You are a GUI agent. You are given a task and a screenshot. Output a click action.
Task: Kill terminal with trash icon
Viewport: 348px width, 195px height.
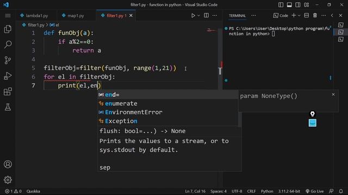[x=315, y=15]
